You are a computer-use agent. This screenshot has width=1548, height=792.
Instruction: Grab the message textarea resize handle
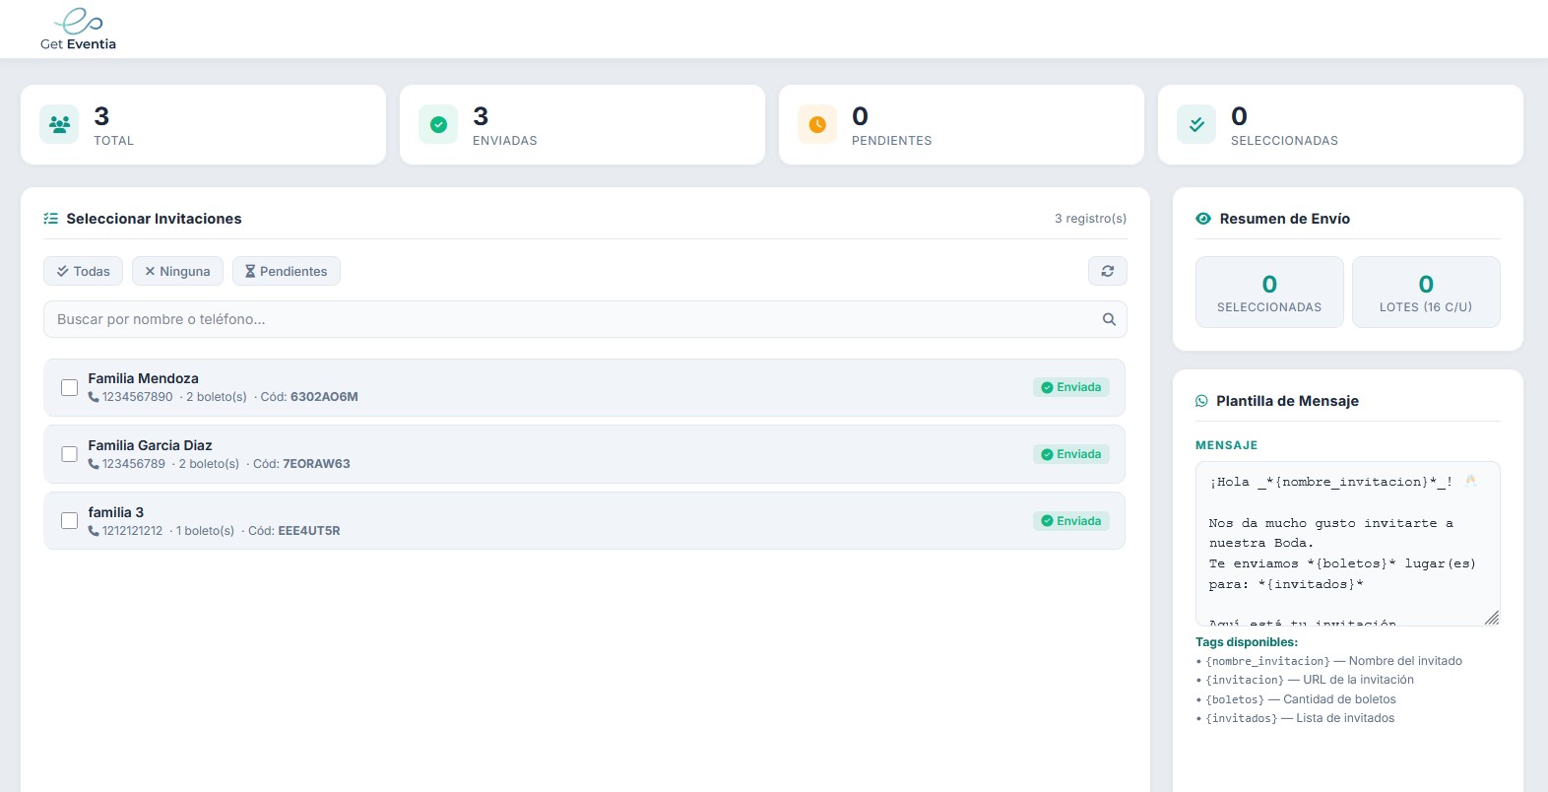(x=1492, y=618)
